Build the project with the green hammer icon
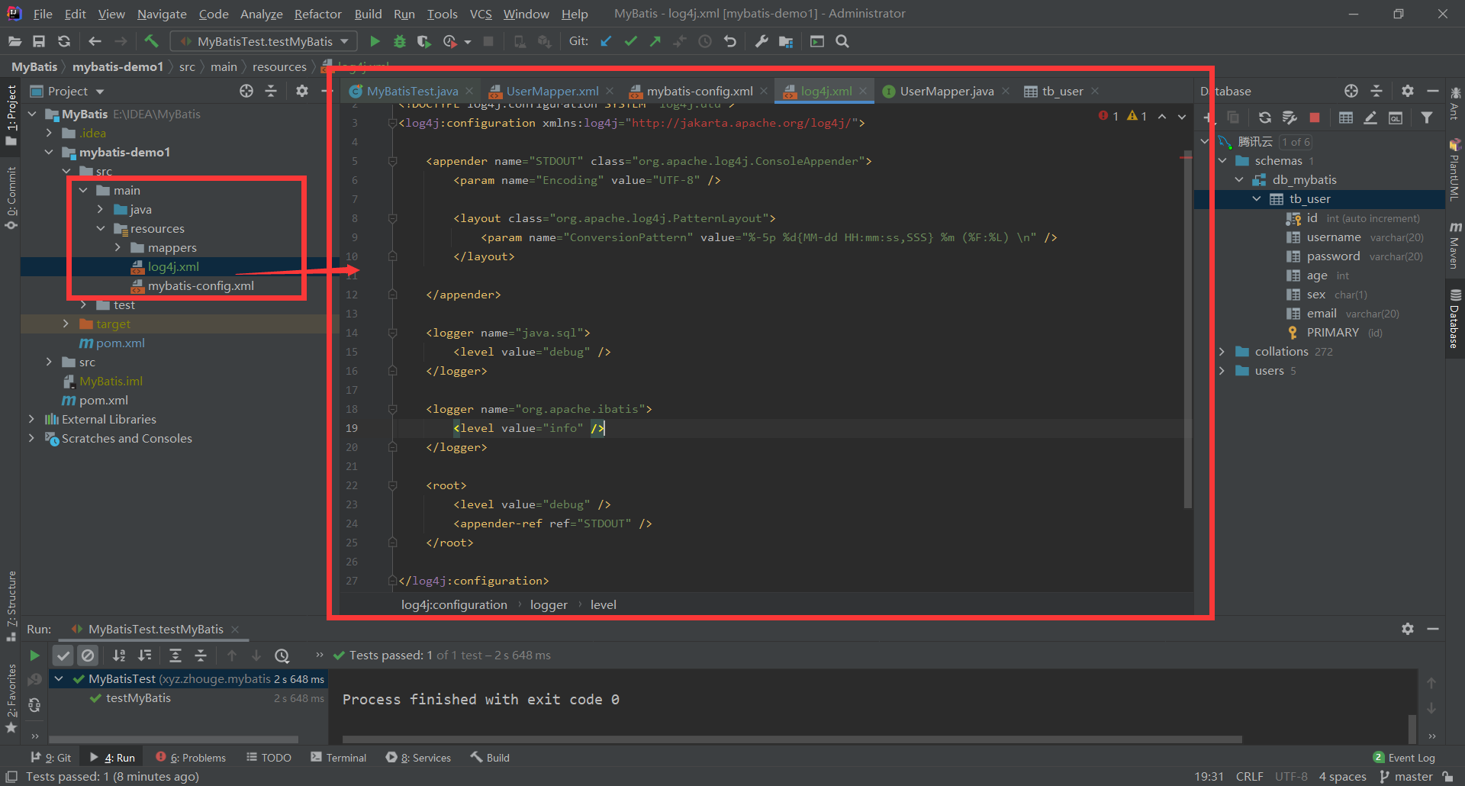Screen dimensions: 1465x786 click(x=151, y=41)
